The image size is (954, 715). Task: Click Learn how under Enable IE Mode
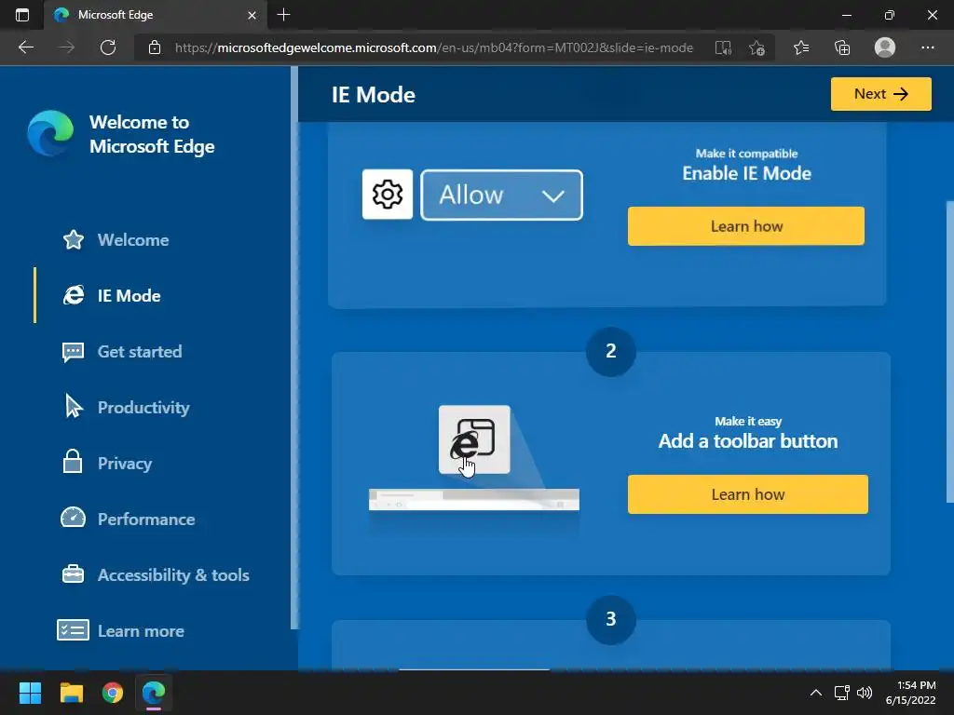[746, 226]
